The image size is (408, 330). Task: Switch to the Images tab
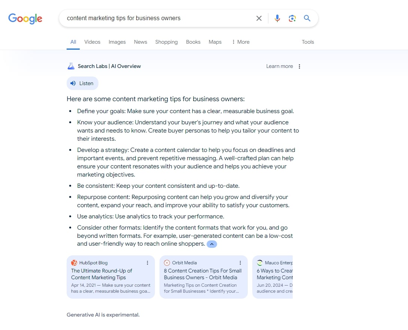coord(117,42)
